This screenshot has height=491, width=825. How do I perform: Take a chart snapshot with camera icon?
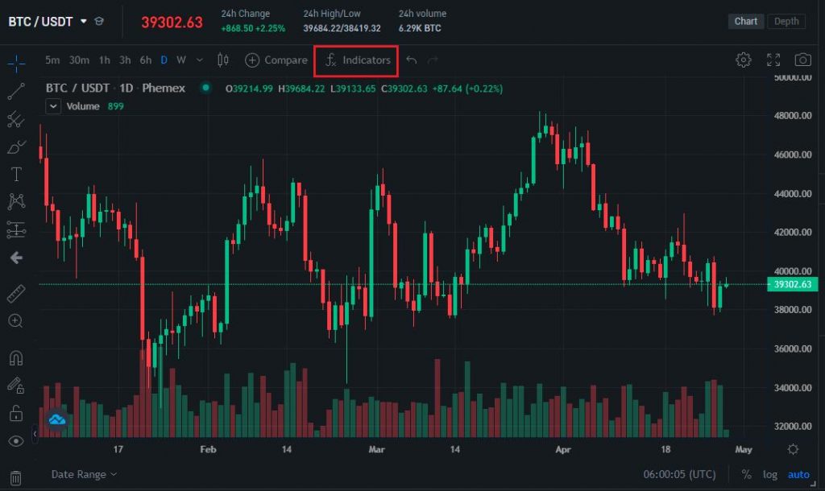pos(802,60)
